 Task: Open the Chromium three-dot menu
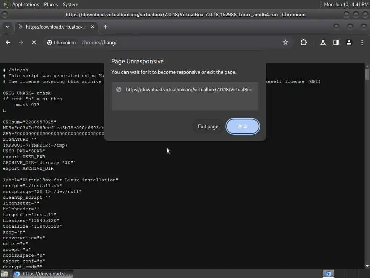point(362,42)
